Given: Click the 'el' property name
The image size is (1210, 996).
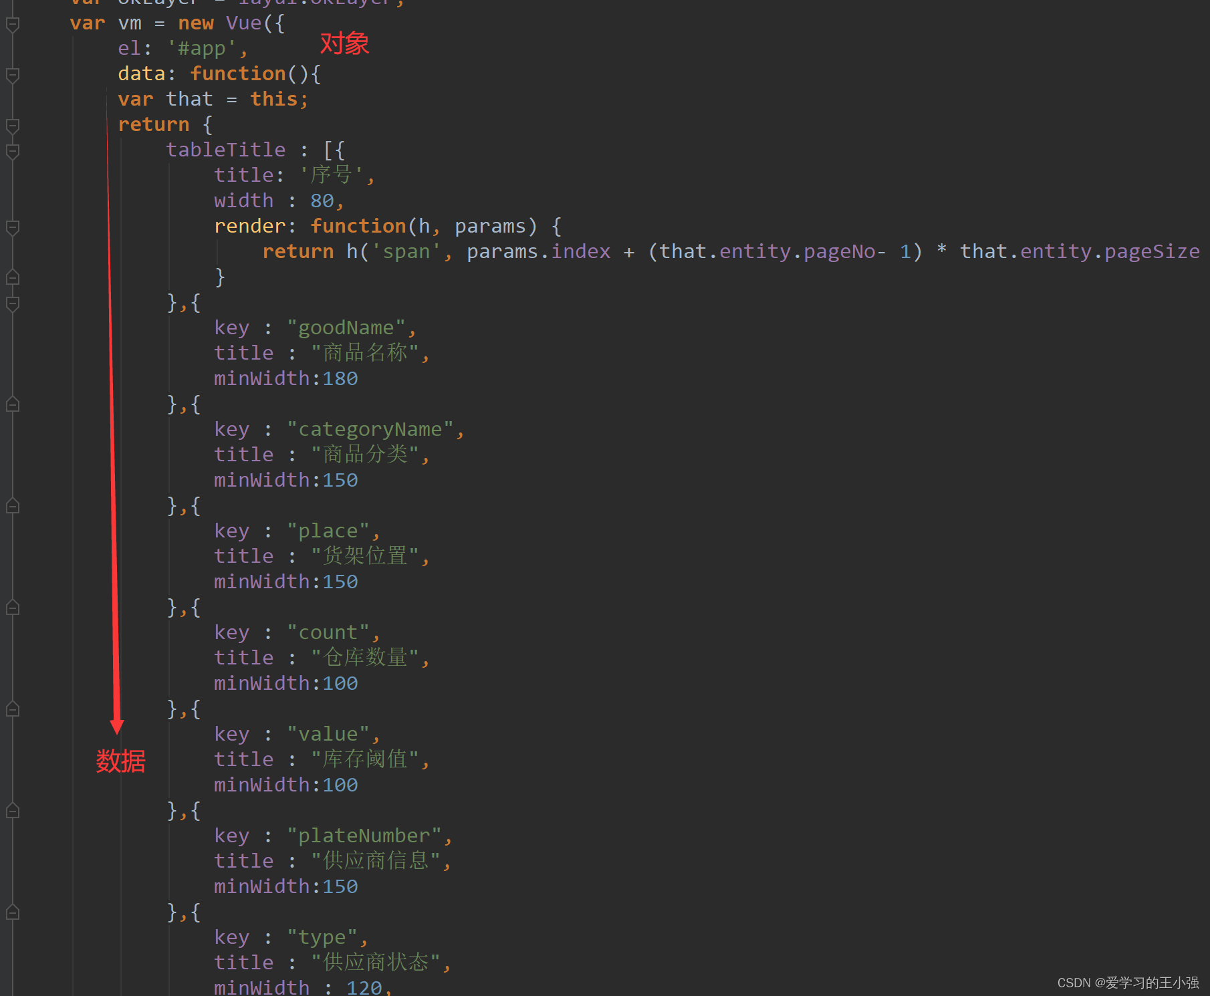Looking at the screenshot, I should point(129,49).
